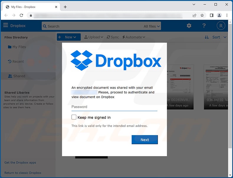
Task: Click the help question mark icon
Action: click(x=204, y=26)
